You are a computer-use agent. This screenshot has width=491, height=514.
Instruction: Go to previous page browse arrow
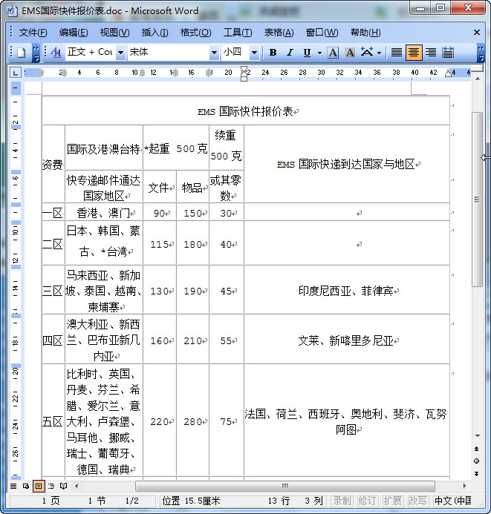pos(477,449)
